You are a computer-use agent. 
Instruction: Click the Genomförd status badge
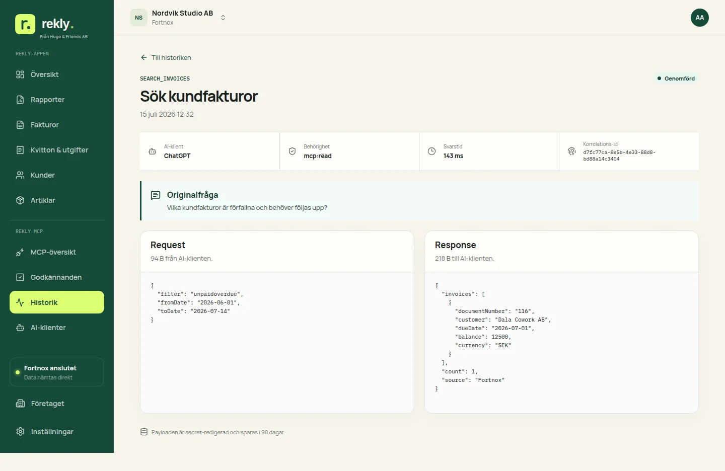pos(676,78)
